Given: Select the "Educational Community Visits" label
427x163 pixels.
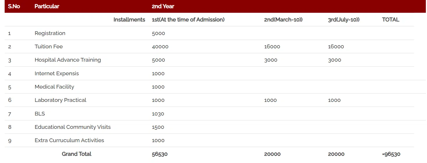Looking at the screenshot, I should click(x=73, y=127).
